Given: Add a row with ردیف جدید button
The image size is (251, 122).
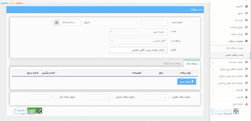Looking at the screenshot, I should 187,82.
